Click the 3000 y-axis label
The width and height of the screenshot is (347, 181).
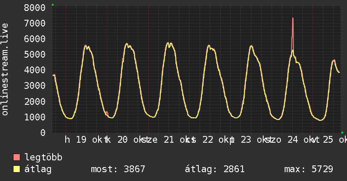35,86
